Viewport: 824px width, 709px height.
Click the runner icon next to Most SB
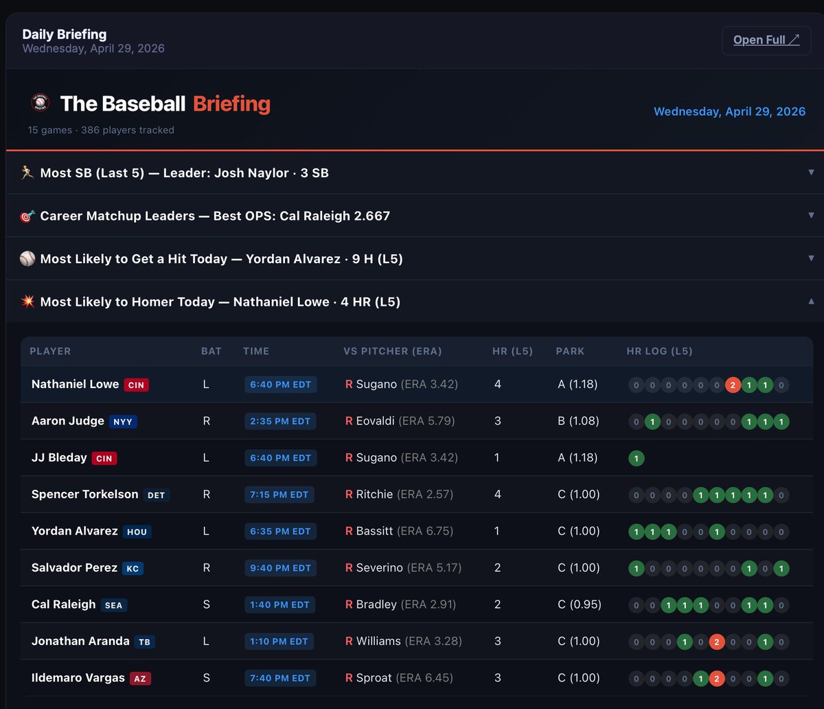[x=27, y=172]
